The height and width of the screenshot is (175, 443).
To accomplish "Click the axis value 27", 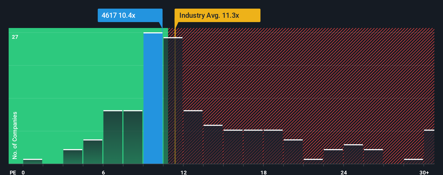I will (15, 37).
